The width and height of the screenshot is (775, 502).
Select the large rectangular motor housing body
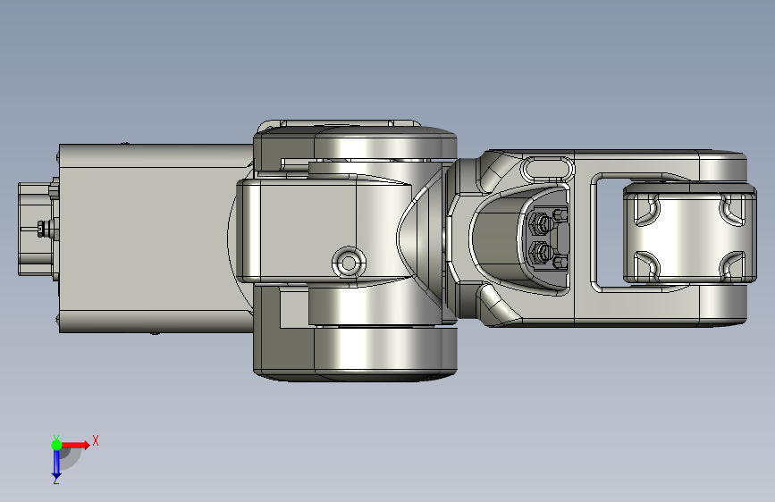[x=156, y=238]
